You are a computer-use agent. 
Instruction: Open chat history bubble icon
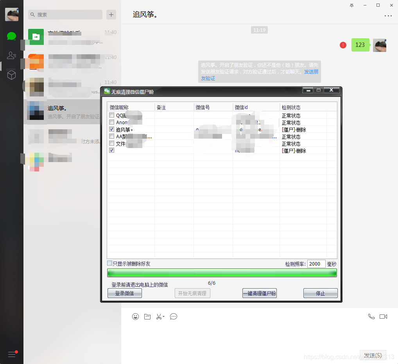174,317
